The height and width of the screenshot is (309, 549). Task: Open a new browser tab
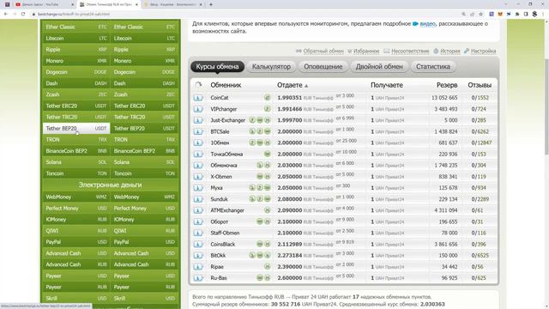coord(211,4)
